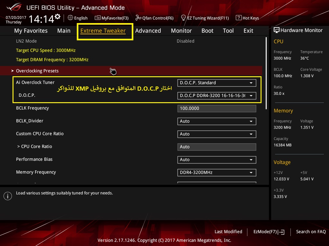Switch to the Main tab
The image size is (329, 246).
(x=64, y=31)
